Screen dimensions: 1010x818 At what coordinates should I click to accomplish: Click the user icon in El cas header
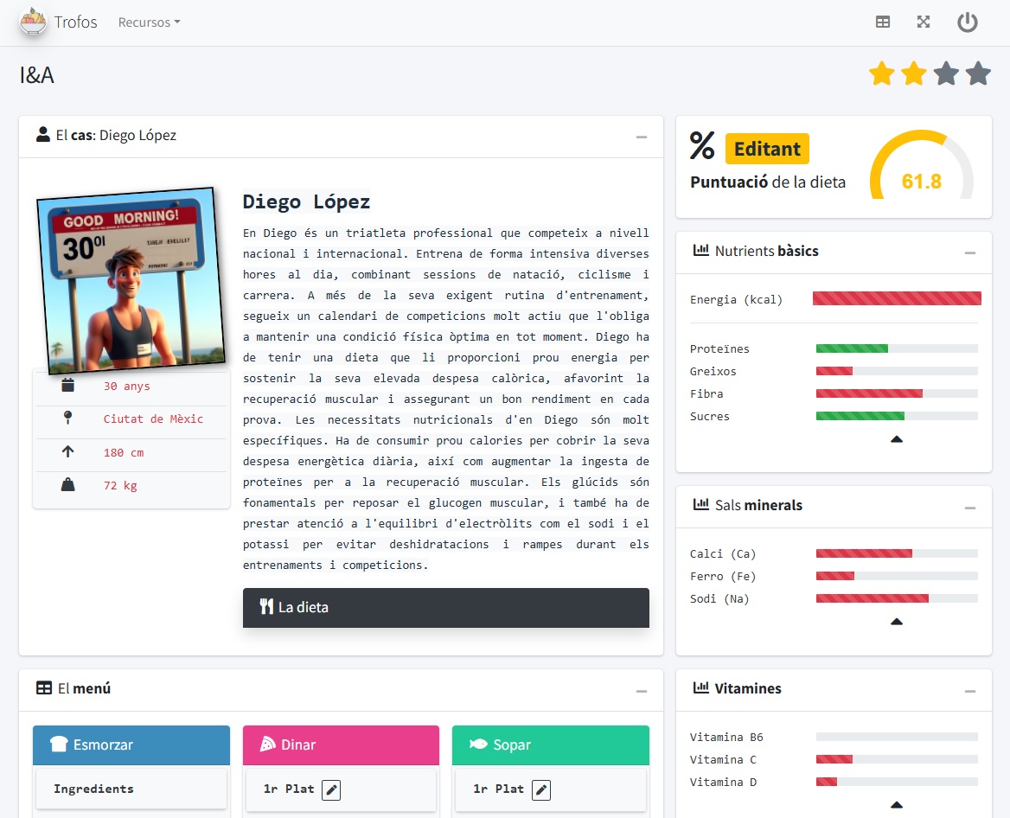[x=43, y=134]
